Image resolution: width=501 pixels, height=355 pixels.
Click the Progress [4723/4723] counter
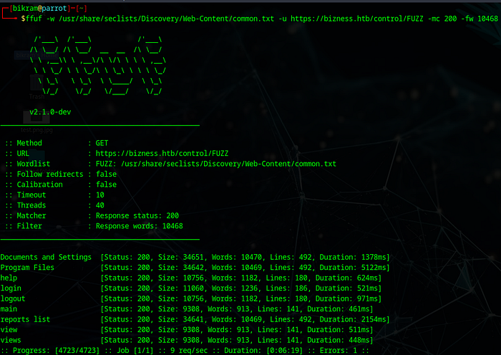57,351
